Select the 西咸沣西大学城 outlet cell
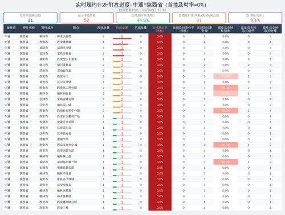 (x=67, y=145)
